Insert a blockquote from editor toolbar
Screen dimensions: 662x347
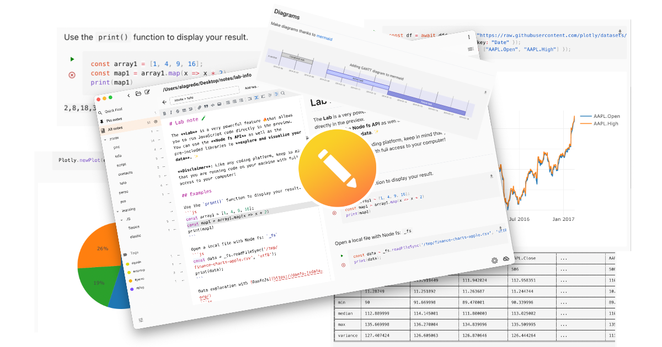tap(206, 106)
